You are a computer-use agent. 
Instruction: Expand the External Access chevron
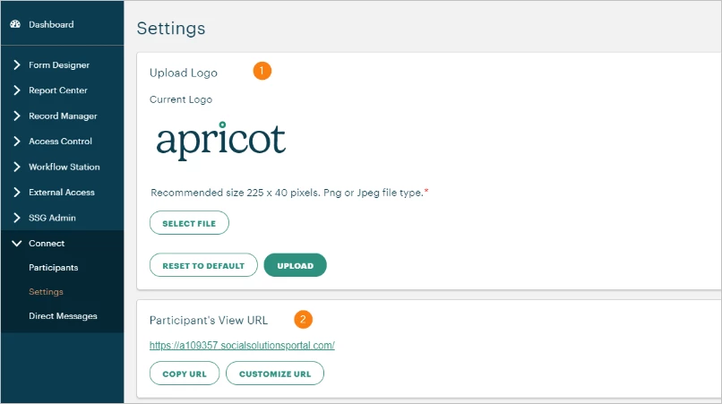point(17,192)
